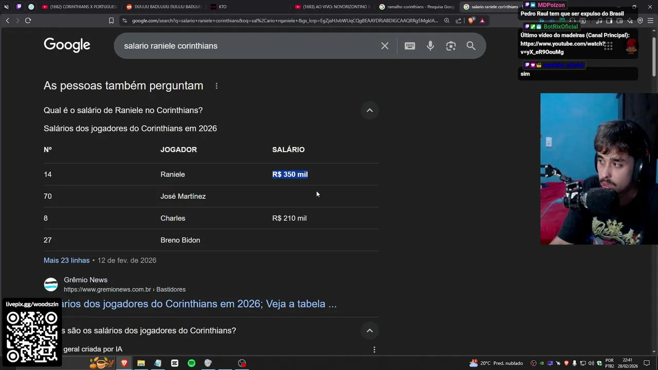Image resolution: width=658 pixels, height=370 pixels.
Task: Switch to the ramalho corinthians search tab
Action: pyautogui.click(x=416, y=7)
